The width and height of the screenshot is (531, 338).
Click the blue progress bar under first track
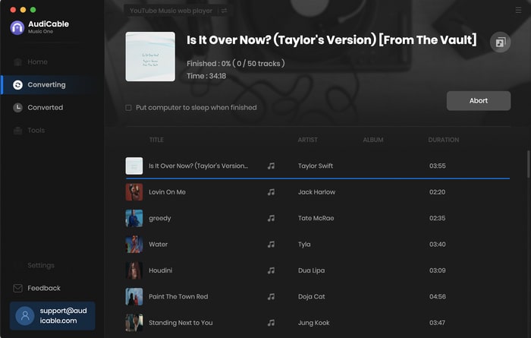[318, 178]
